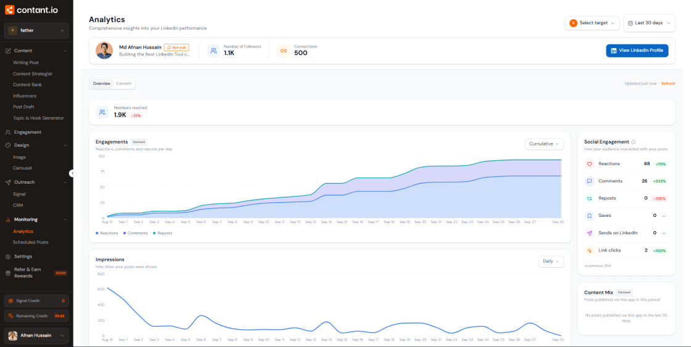Open Writing Post in sidebar

(x=26, y=62)
